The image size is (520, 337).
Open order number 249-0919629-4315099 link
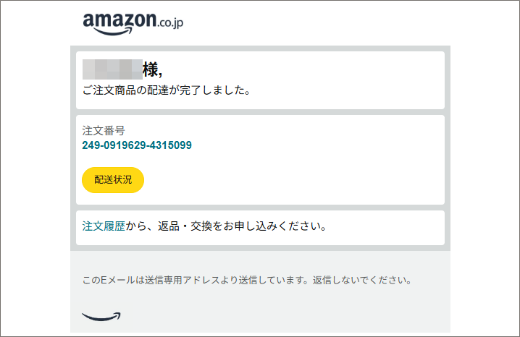(137, 145)
